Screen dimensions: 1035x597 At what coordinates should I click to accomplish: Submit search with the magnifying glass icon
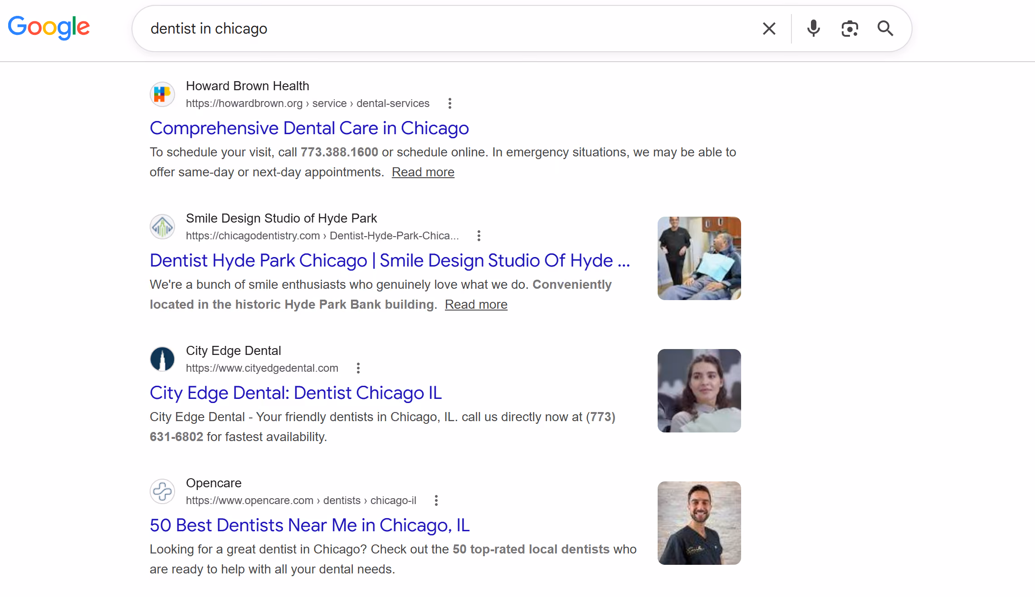coord(885,29)
